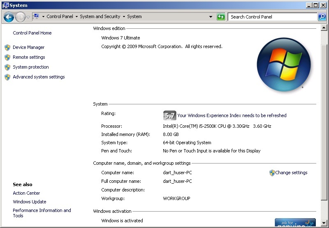Click shield icon beside Advanced system settings
The image size is (329, 228).
click(7, 77)
